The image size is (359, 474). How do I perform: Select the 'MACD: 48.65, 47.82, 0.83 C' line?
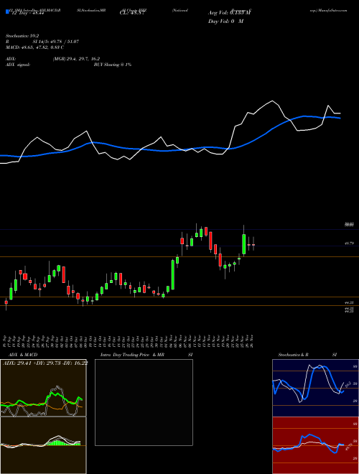34,47
